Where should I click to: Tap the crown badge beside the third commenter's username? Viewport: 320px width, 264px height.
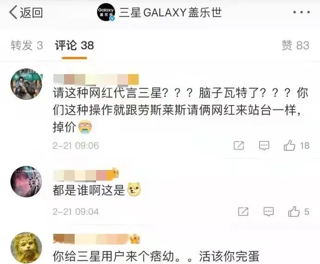click(135, 239)
